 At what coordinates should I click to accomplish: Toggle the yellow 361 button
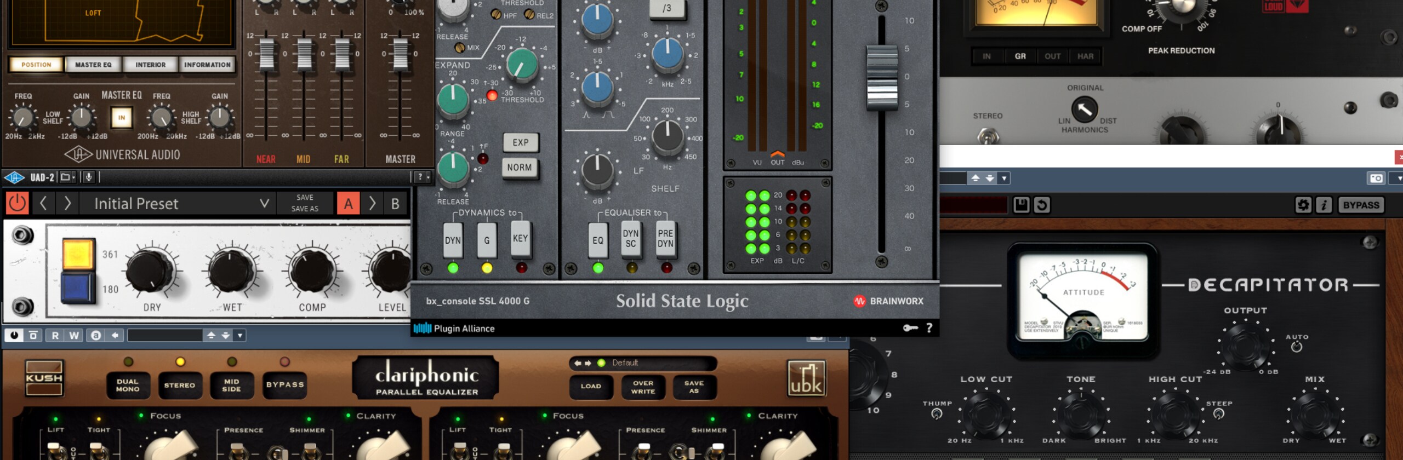pos(78,254)
